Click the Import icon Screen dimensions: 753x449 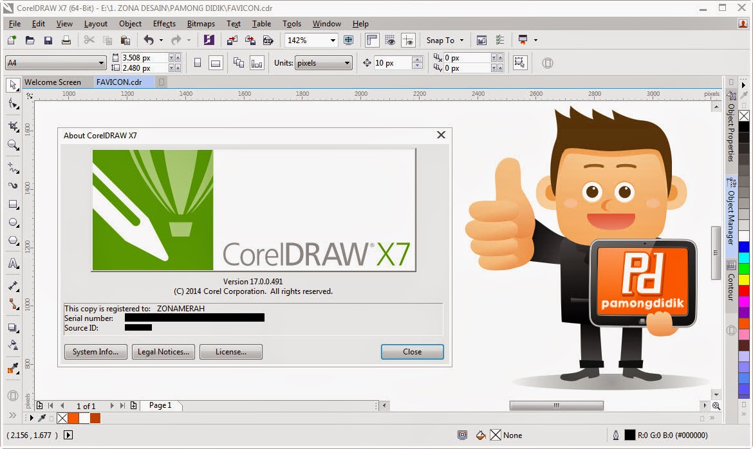pos(232,41)
